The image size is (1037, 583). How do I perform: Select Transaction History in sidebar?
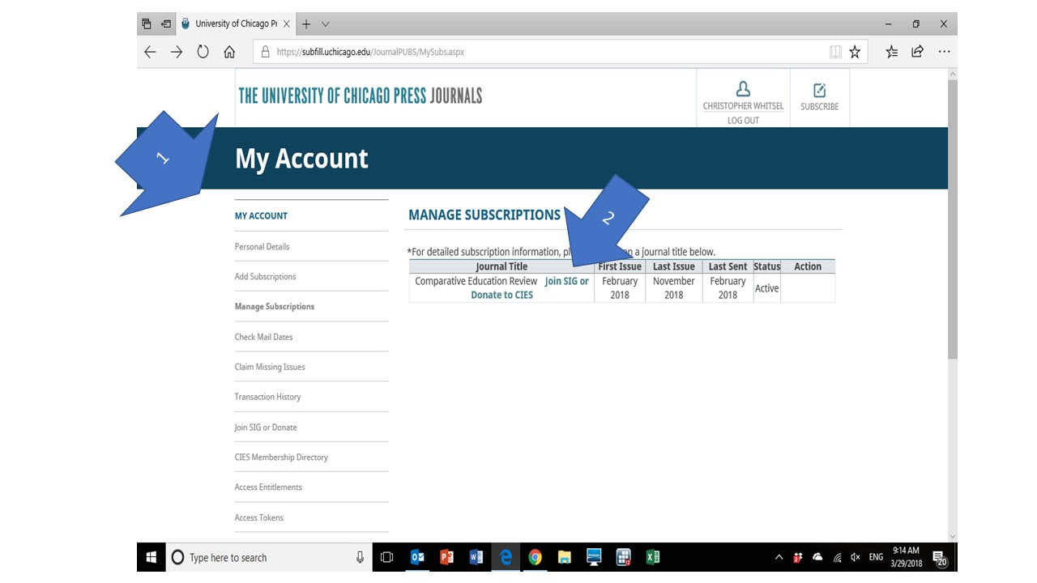point(267,397)
